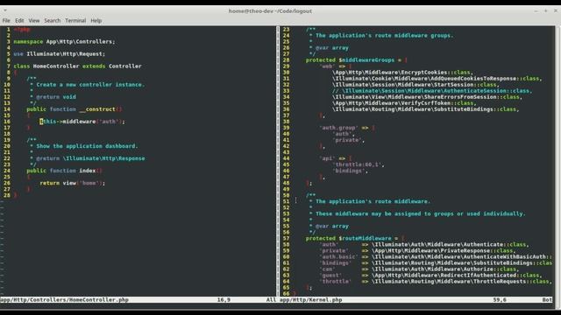561x315 pixels.
Task: Open the View menu
Action: (34, 21)
